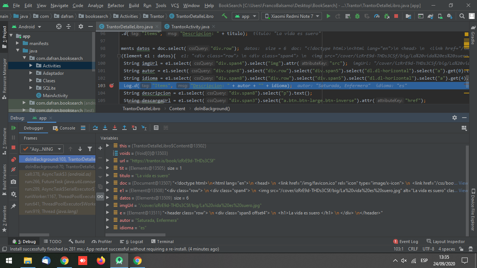477x268 pixels.
Task: Select frame doInBackground:70 in Frames list
Action: 57,167
